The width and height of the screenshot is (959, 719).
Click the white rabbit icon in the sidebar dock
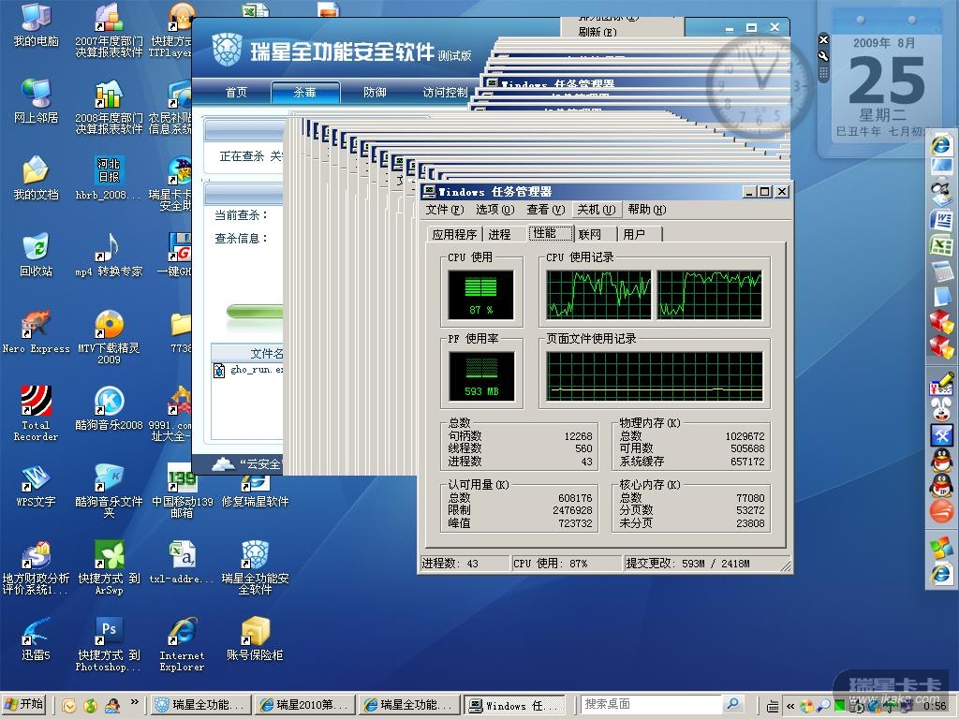(x=940, y=409)
